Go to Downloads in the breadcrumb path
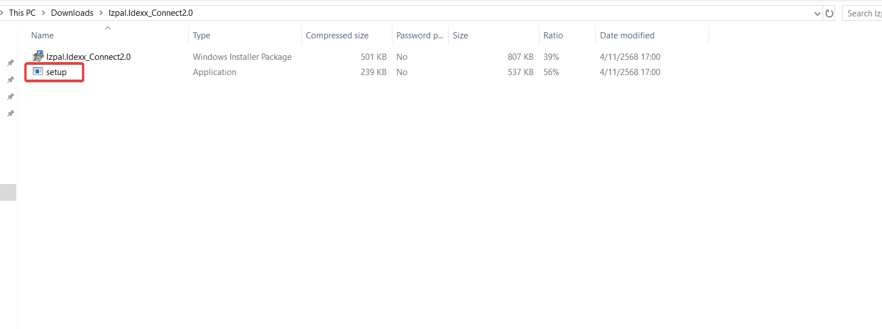882x329 pixels. (x=72, y=12)
